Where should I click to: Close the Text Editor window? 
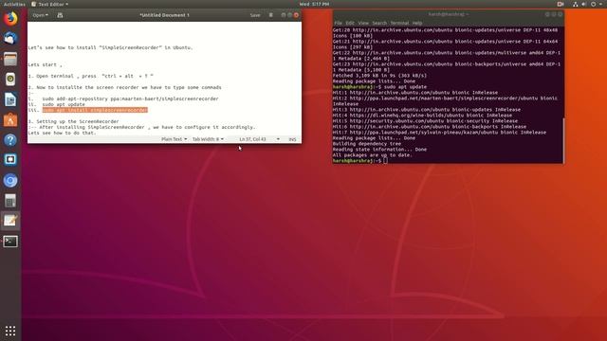click(296, 15)
